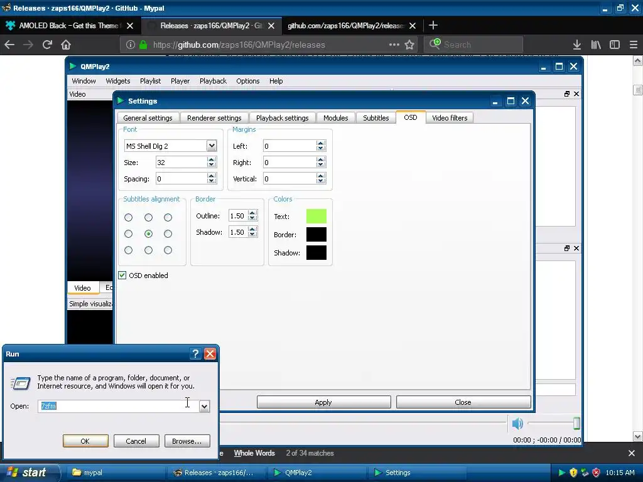The height and width of the screenshot is (482, 643).
Task: Decrease Vertical margin spinner
Action: (321, 181)
